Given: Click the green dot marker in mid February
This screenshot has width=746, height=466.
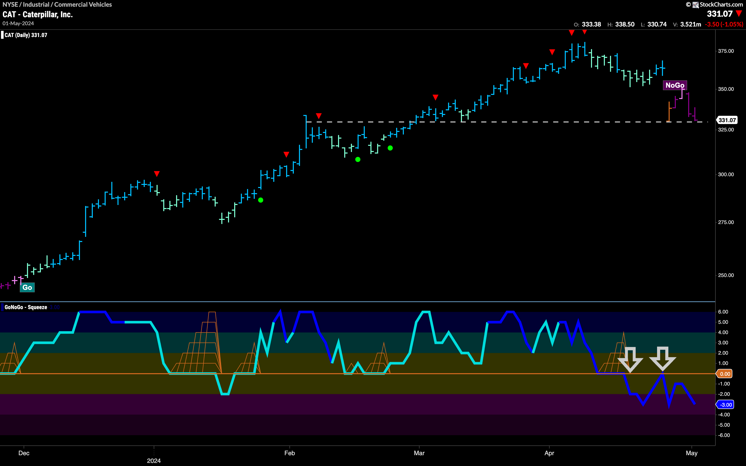Looking at the screenshot, I should pyautogui.click(x=358, y=159).
